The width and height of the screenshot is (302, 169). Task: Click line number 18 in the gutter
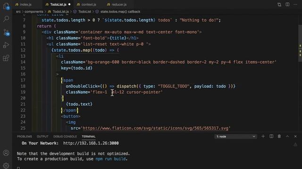(23, 86)
